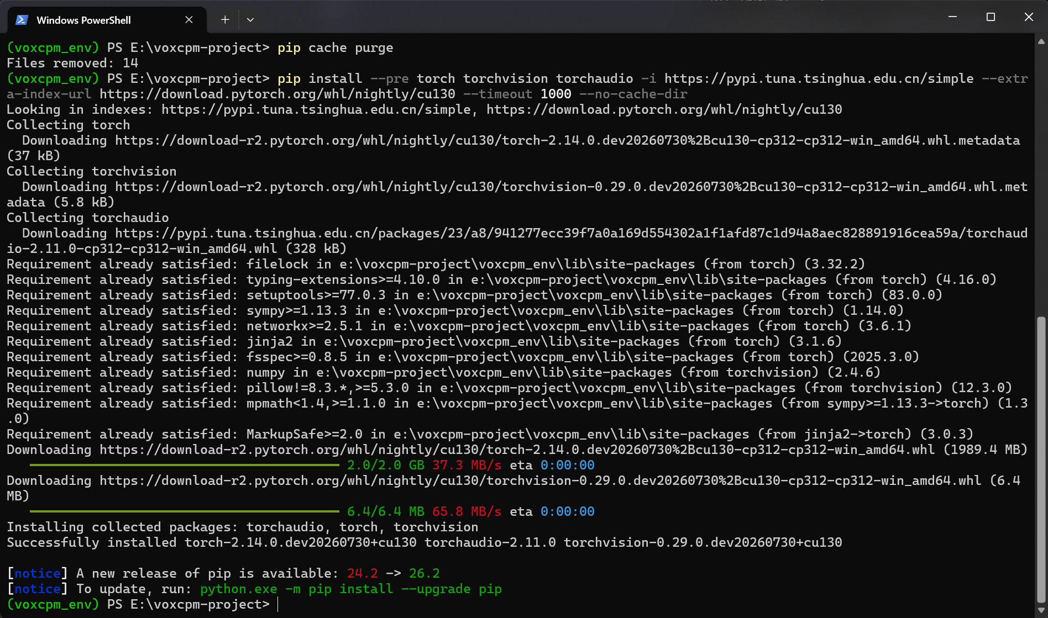
Task: Click the setuptools requirement line
Action: click(475, 295)
